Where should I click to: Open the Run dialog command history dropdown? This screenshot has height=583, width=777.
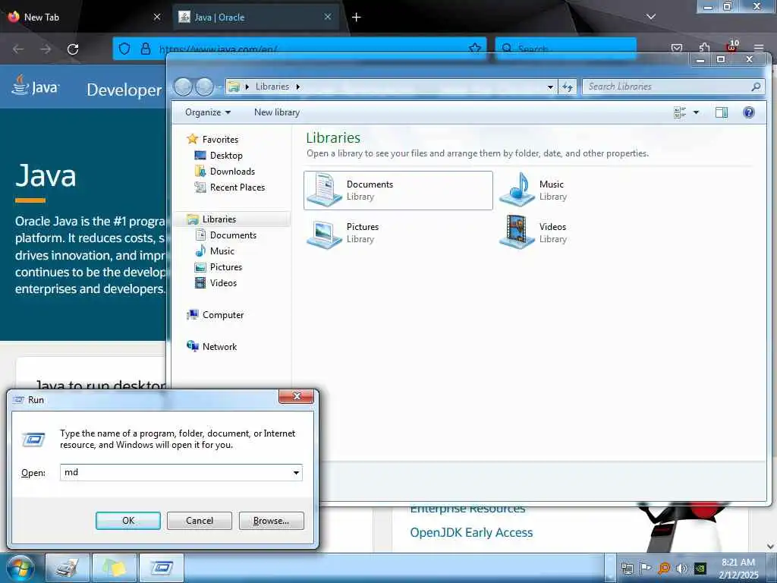(x=297, y=472)
